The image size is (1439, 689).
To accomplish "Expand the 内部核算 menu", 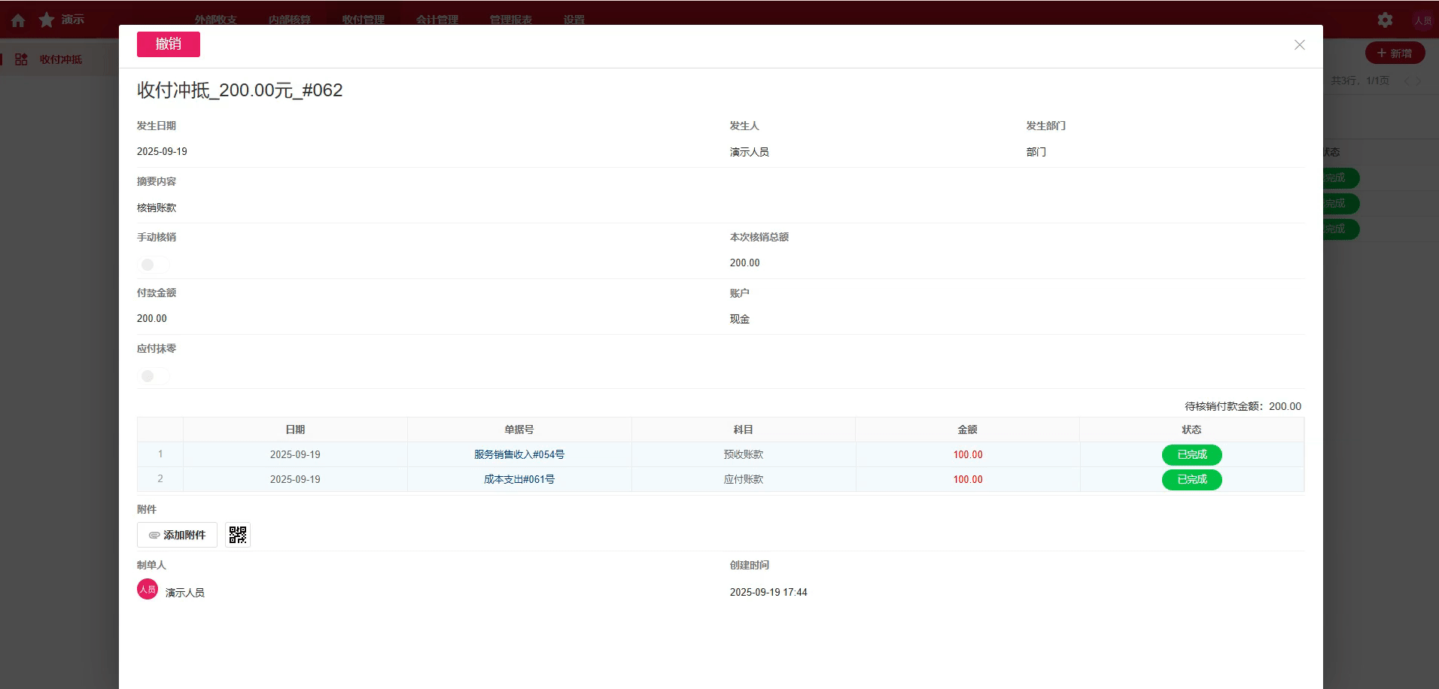I will (289, 20).
